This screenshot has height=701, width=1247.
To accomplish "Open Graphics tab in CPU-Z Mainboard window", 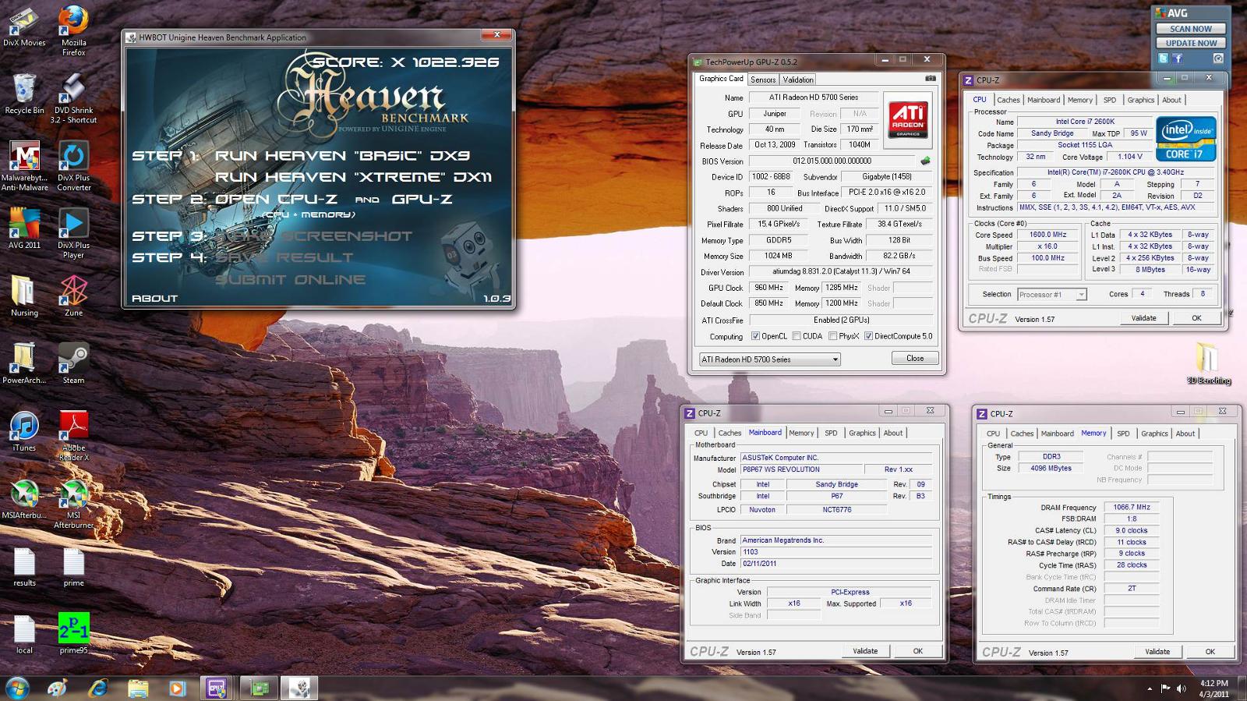I will [862, 433].
